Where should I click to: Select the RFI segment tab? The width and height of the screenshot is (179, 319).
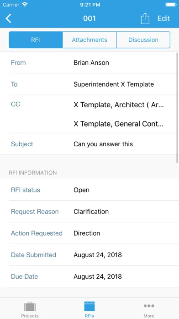click(36, 40)
